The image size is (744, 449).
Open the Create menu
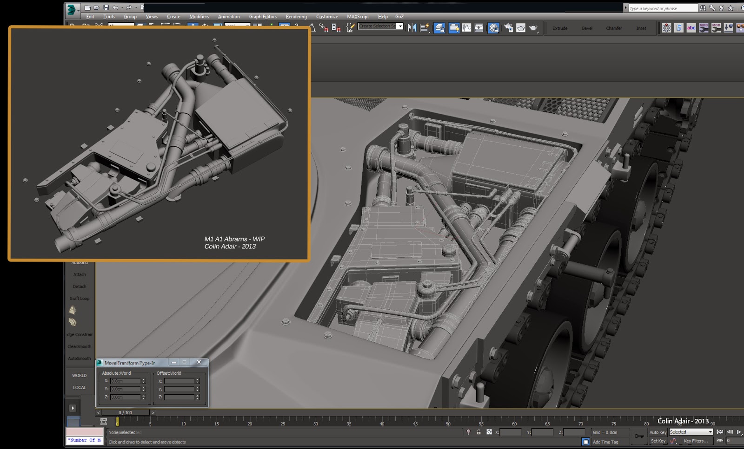pyautogui.click(x=173, y=17)
